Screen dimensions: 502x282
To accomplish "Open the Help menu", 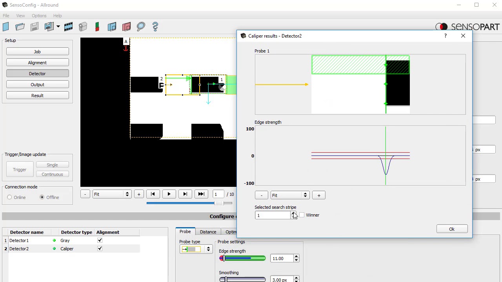I will (58, 16).
